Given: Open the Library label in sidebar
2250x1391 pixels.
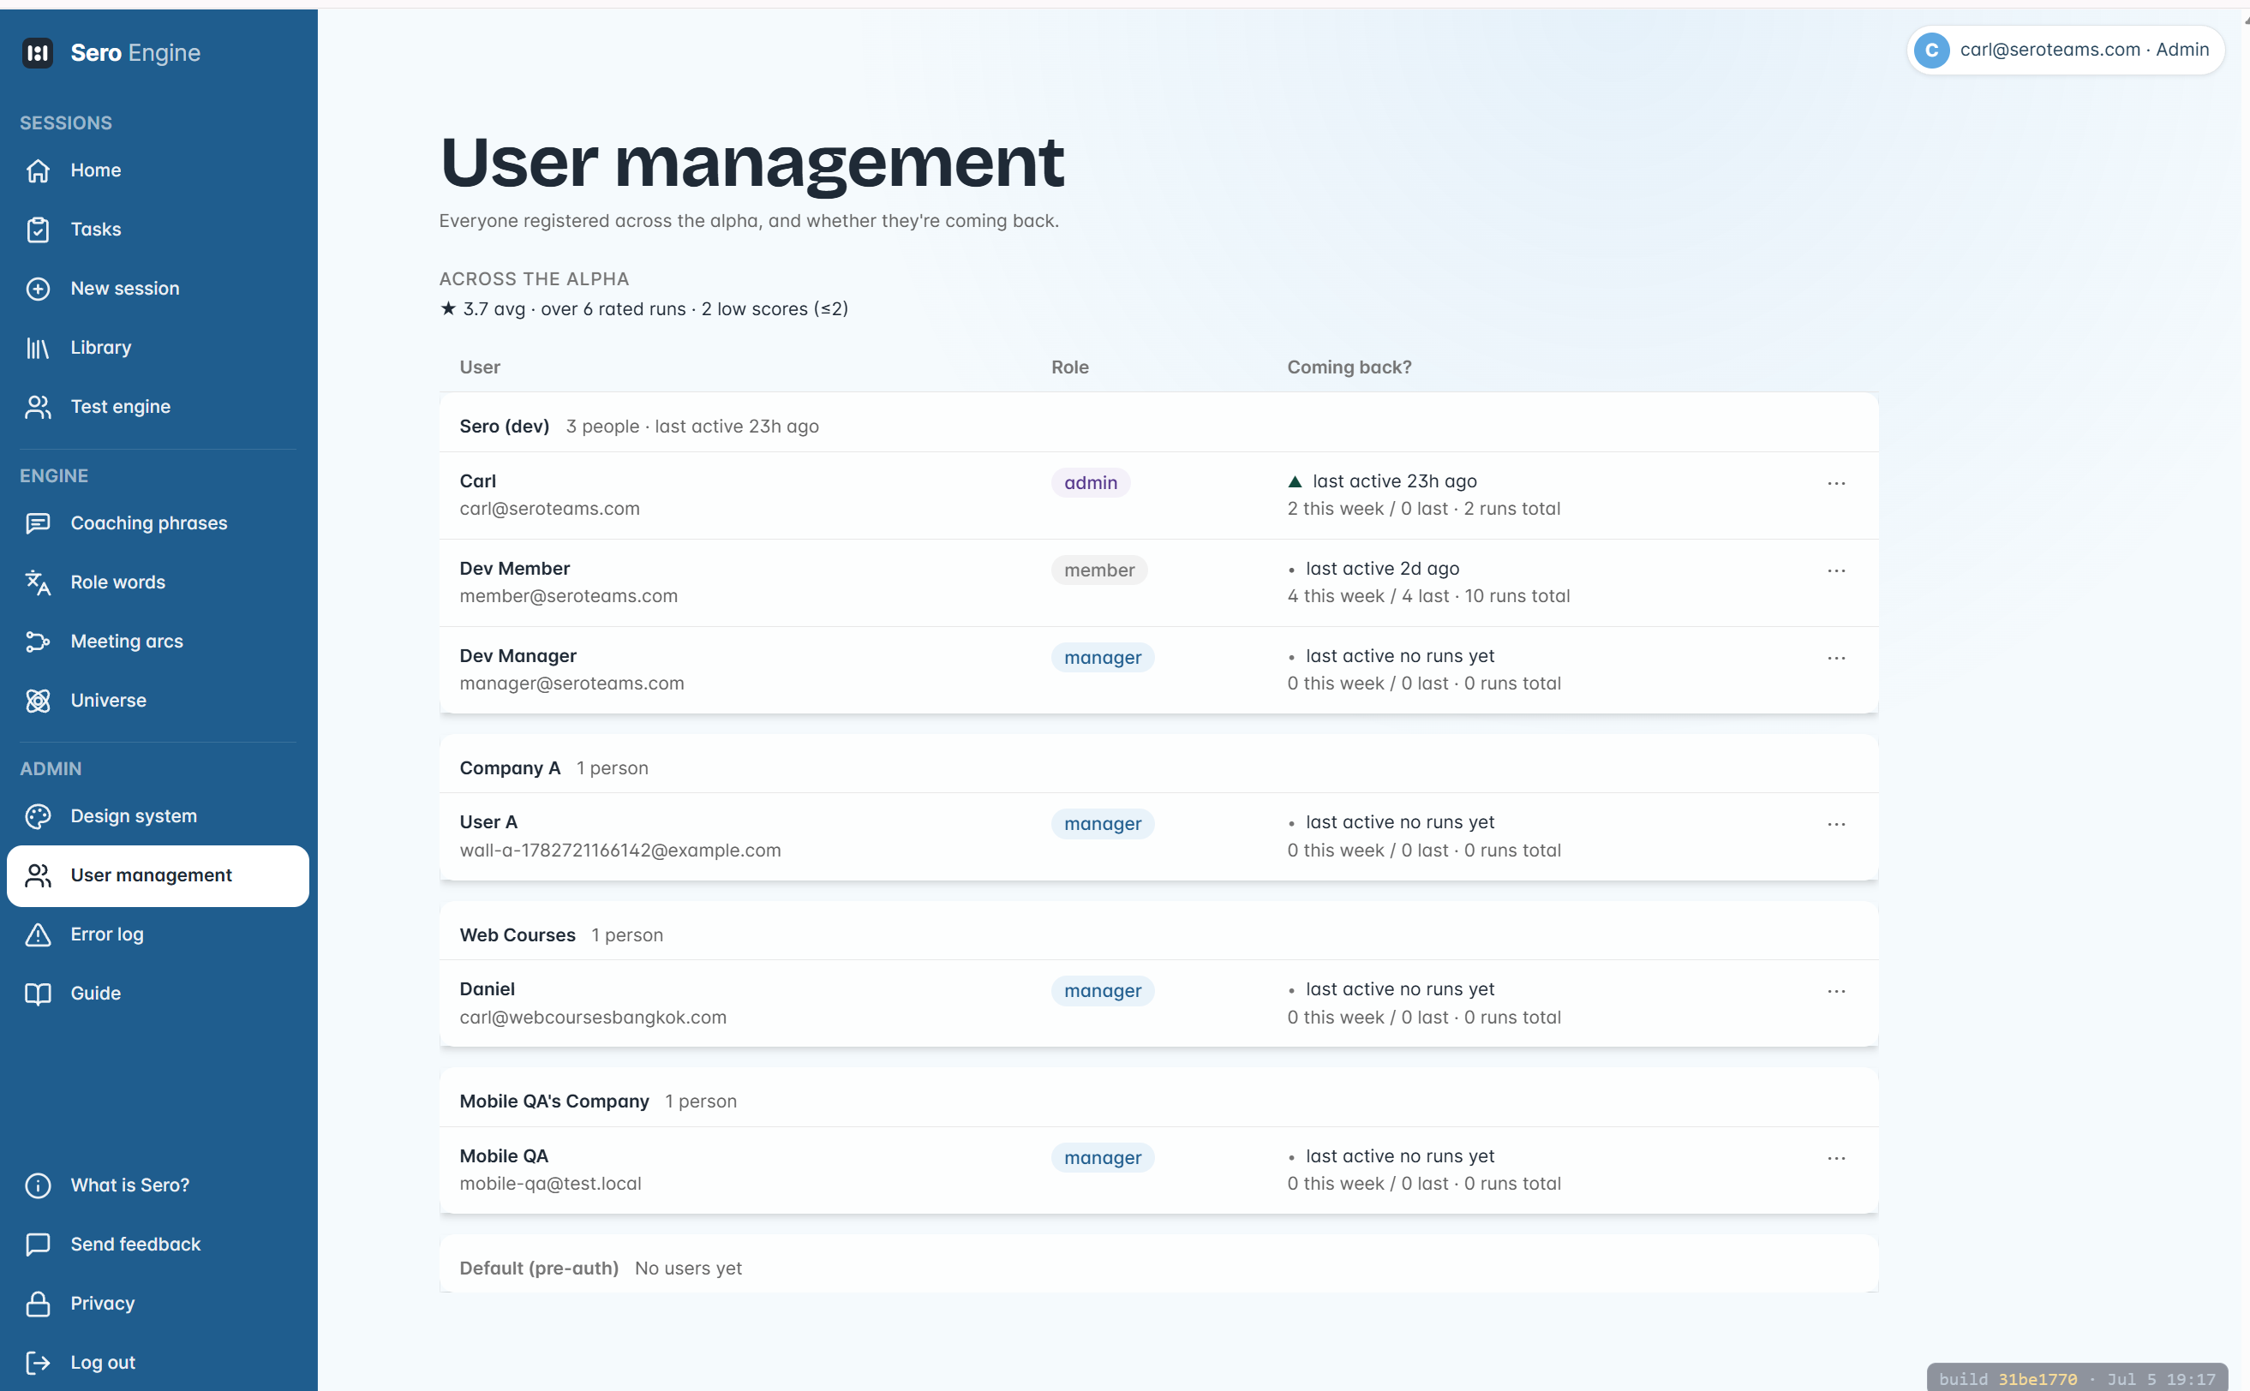Looking at the screenshot, I should coord(101,348).
